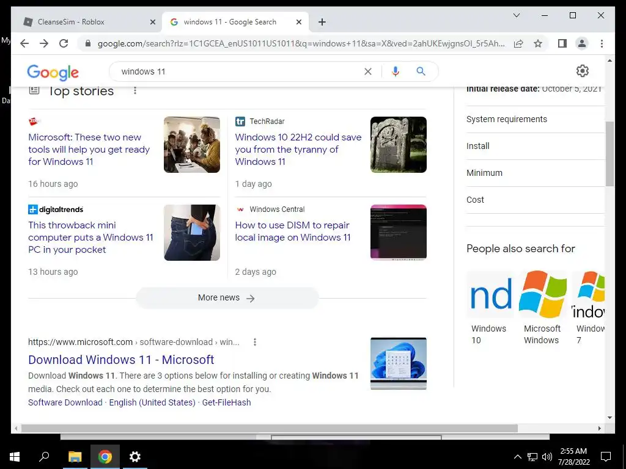
Task: Start voice search with microphone icon
Action: [x=396, y=71]
